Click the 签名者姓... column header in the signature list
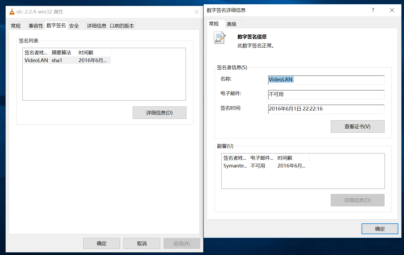Viewport: 404px width, 255px height. pos(36,52)
